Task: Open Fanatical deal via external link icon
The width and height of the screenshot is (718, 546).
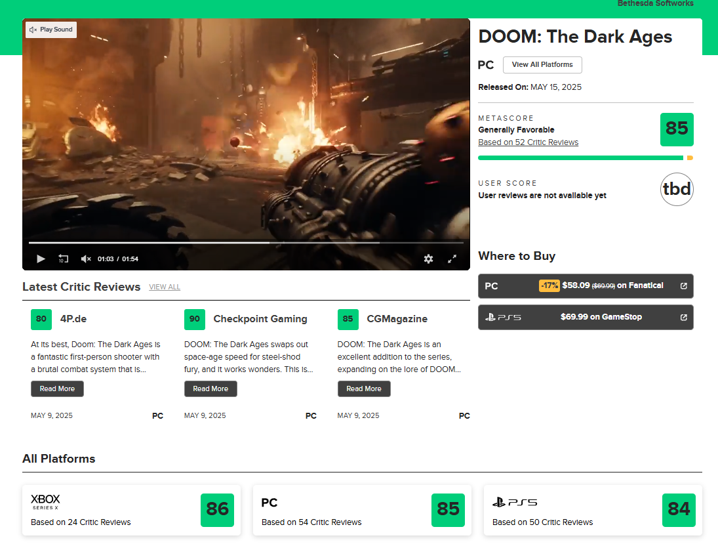Action: [x=683, y=286]
